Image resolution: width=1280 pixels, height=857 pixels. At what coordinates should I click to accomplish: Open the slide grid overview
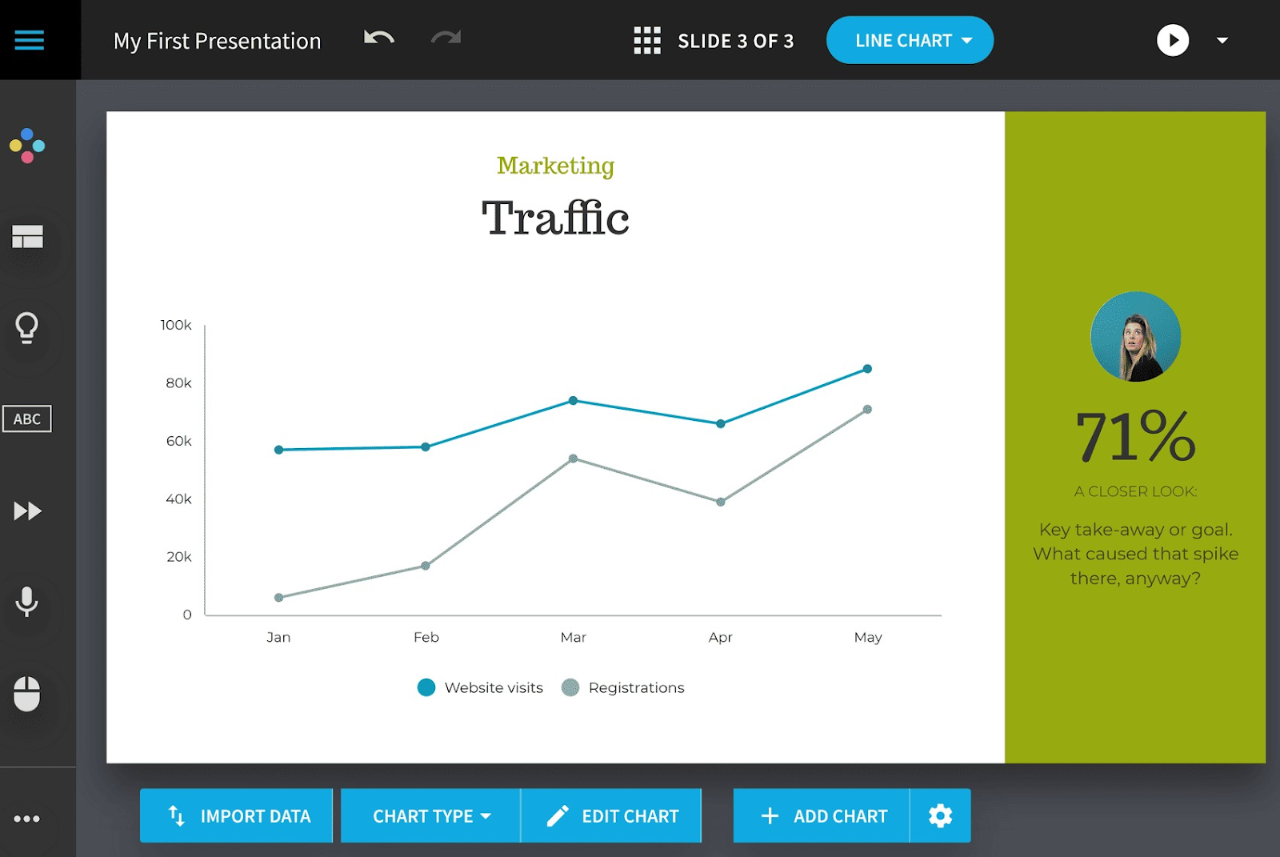[x=647, y=41]
